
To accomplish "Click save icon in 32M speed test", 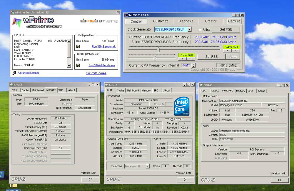I will [78, 47].
